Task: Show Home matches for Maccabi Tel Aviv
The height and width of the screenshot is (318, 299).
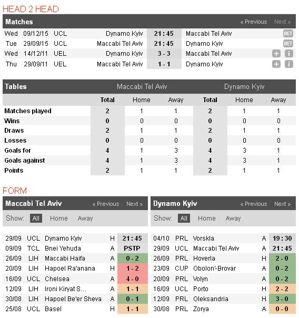Action: tap(59, 218)
